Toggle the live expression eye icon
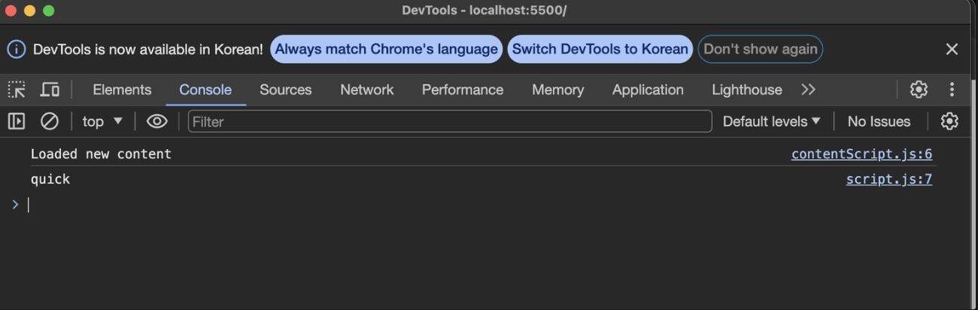This screenshot has width=978, height=310. 156,121
